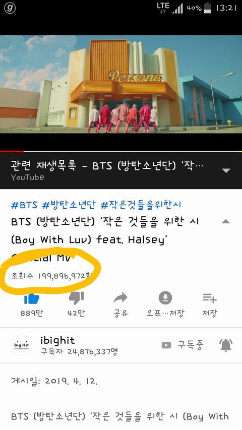Collapse the video description arrow
The width and height of the screenshot is (242, 430).
point(226,221)
